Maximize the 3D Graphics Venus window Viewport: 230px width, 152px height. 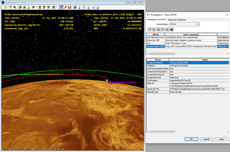[x=135, y=2]
